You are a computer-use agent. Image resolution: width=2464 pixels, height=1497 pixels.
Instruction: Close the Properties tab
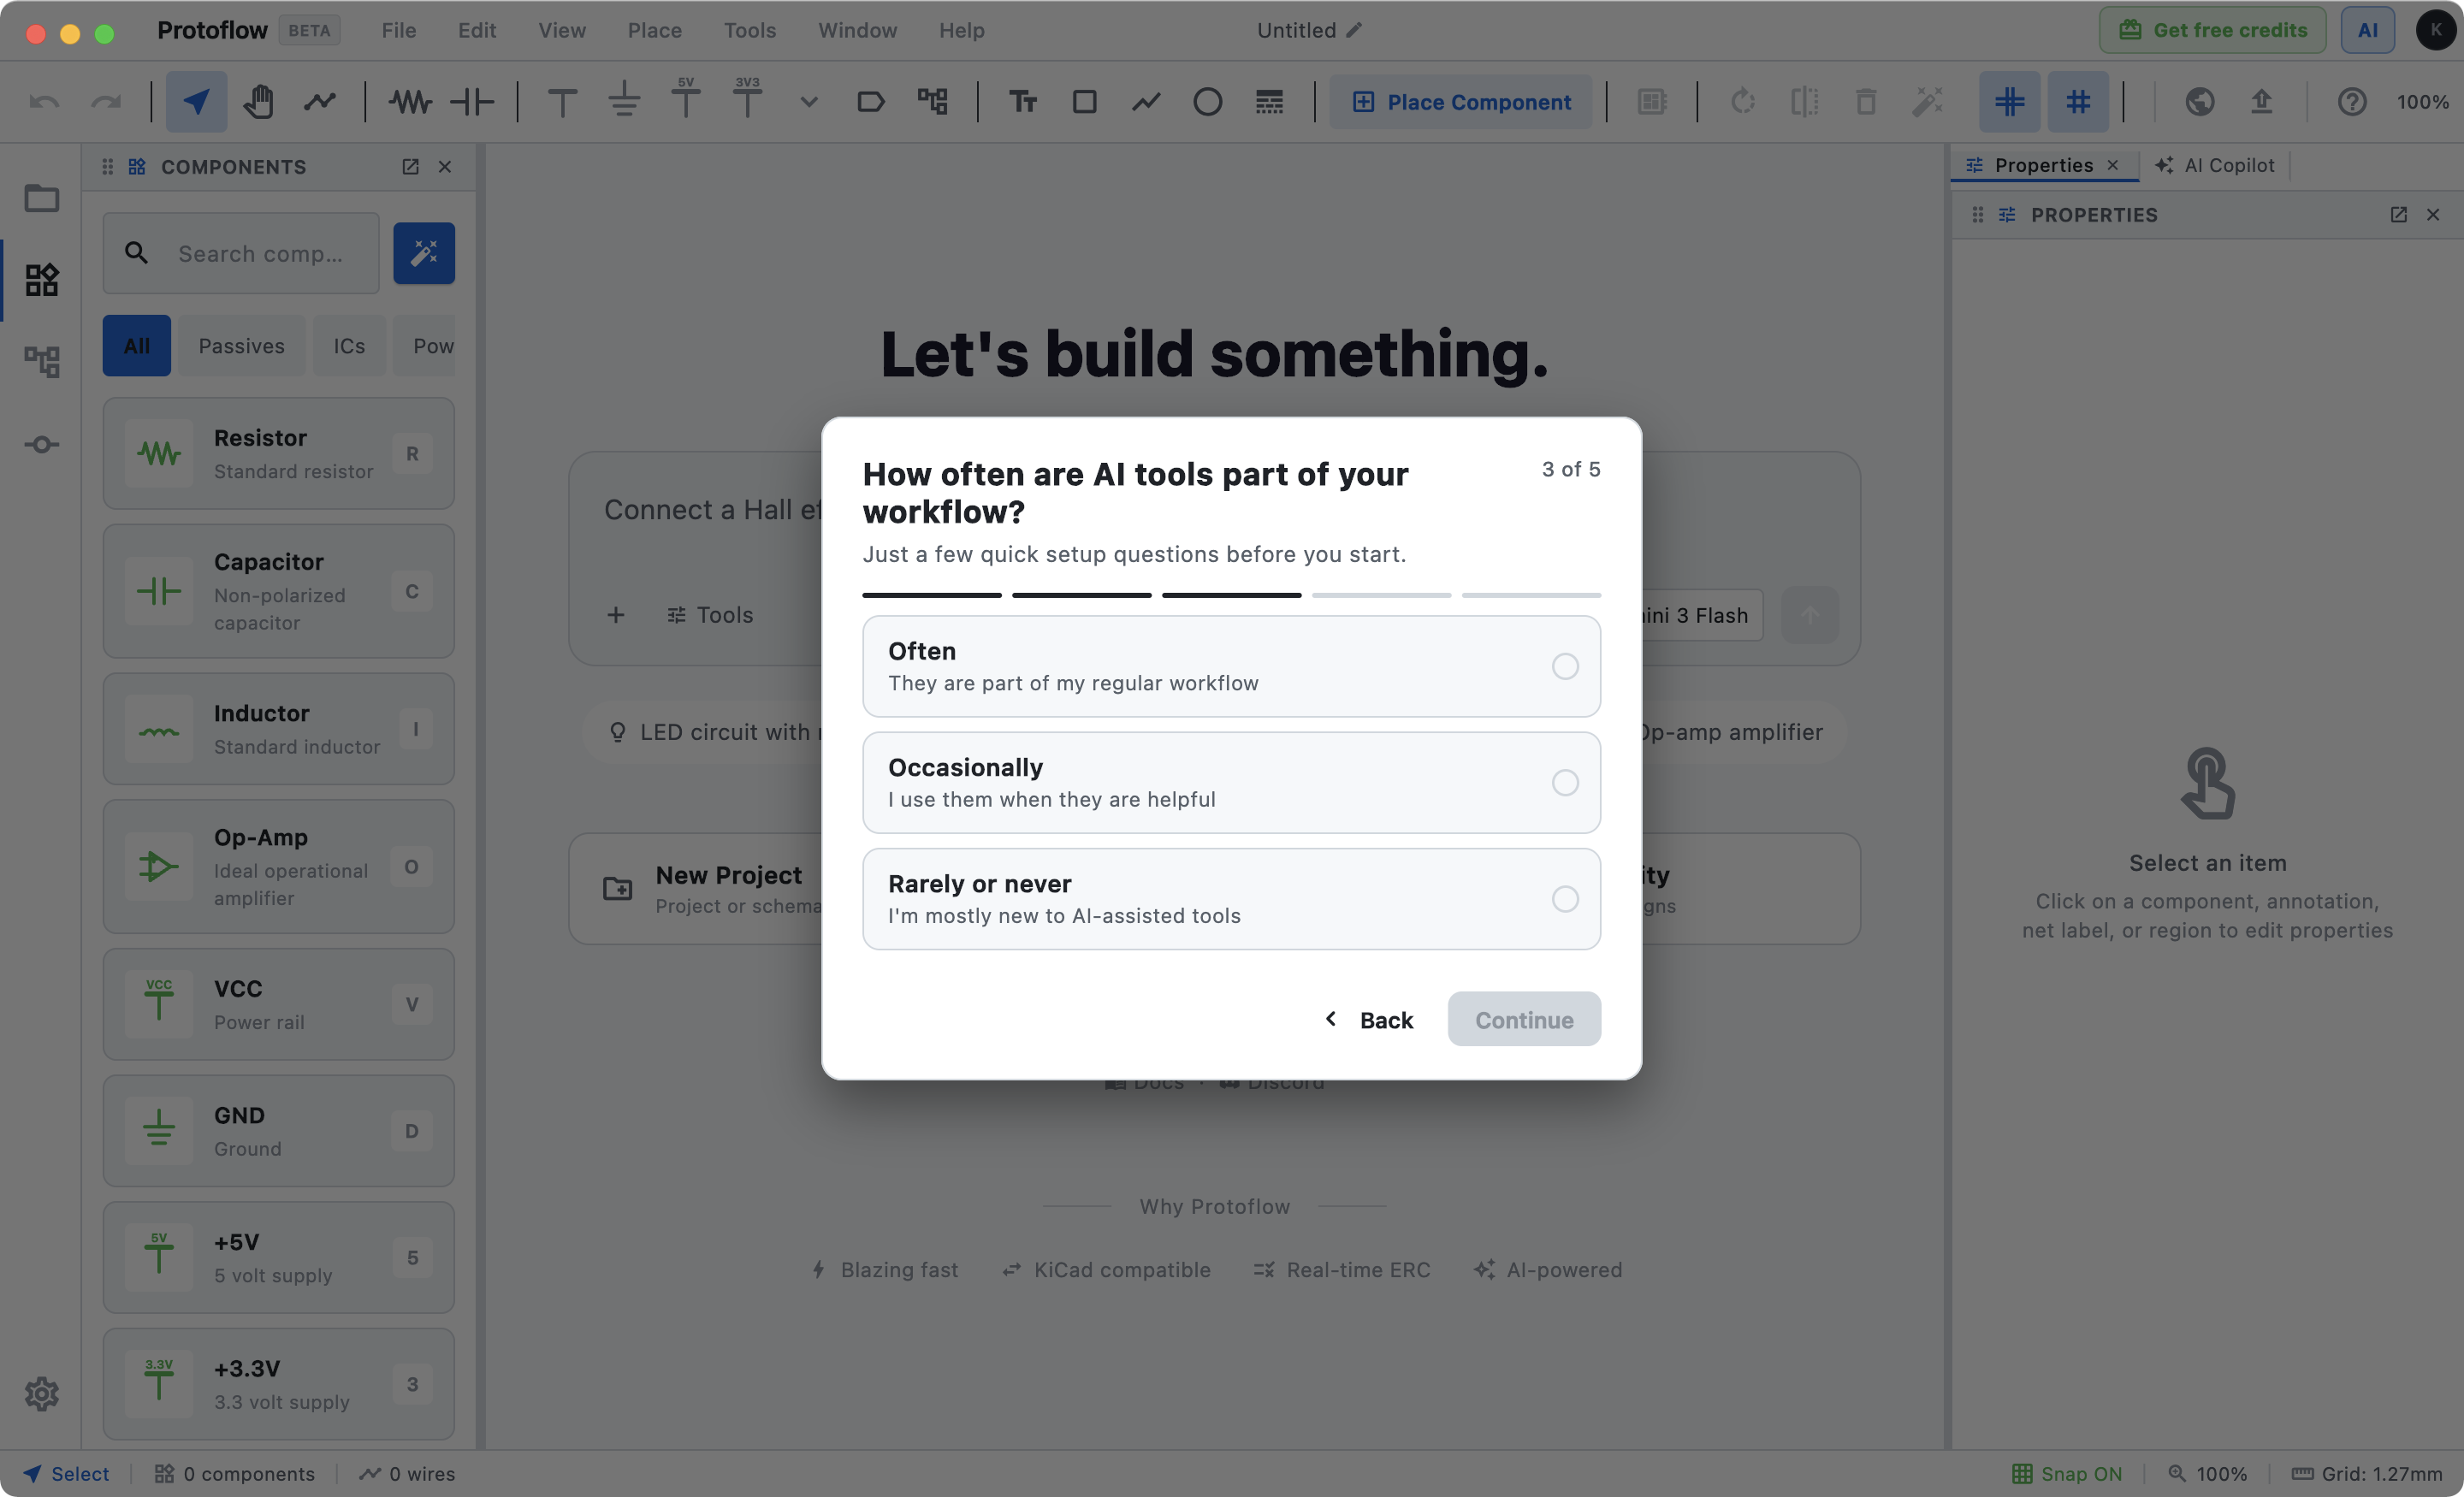point(2112,165)
